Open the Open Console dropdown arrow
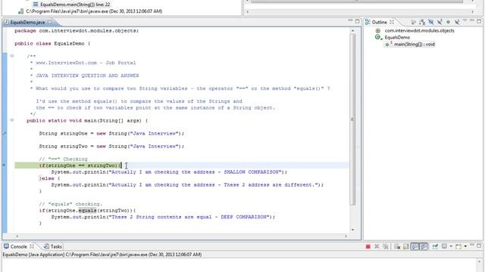This screenshot has height=272, width=485. click(465, 246)
